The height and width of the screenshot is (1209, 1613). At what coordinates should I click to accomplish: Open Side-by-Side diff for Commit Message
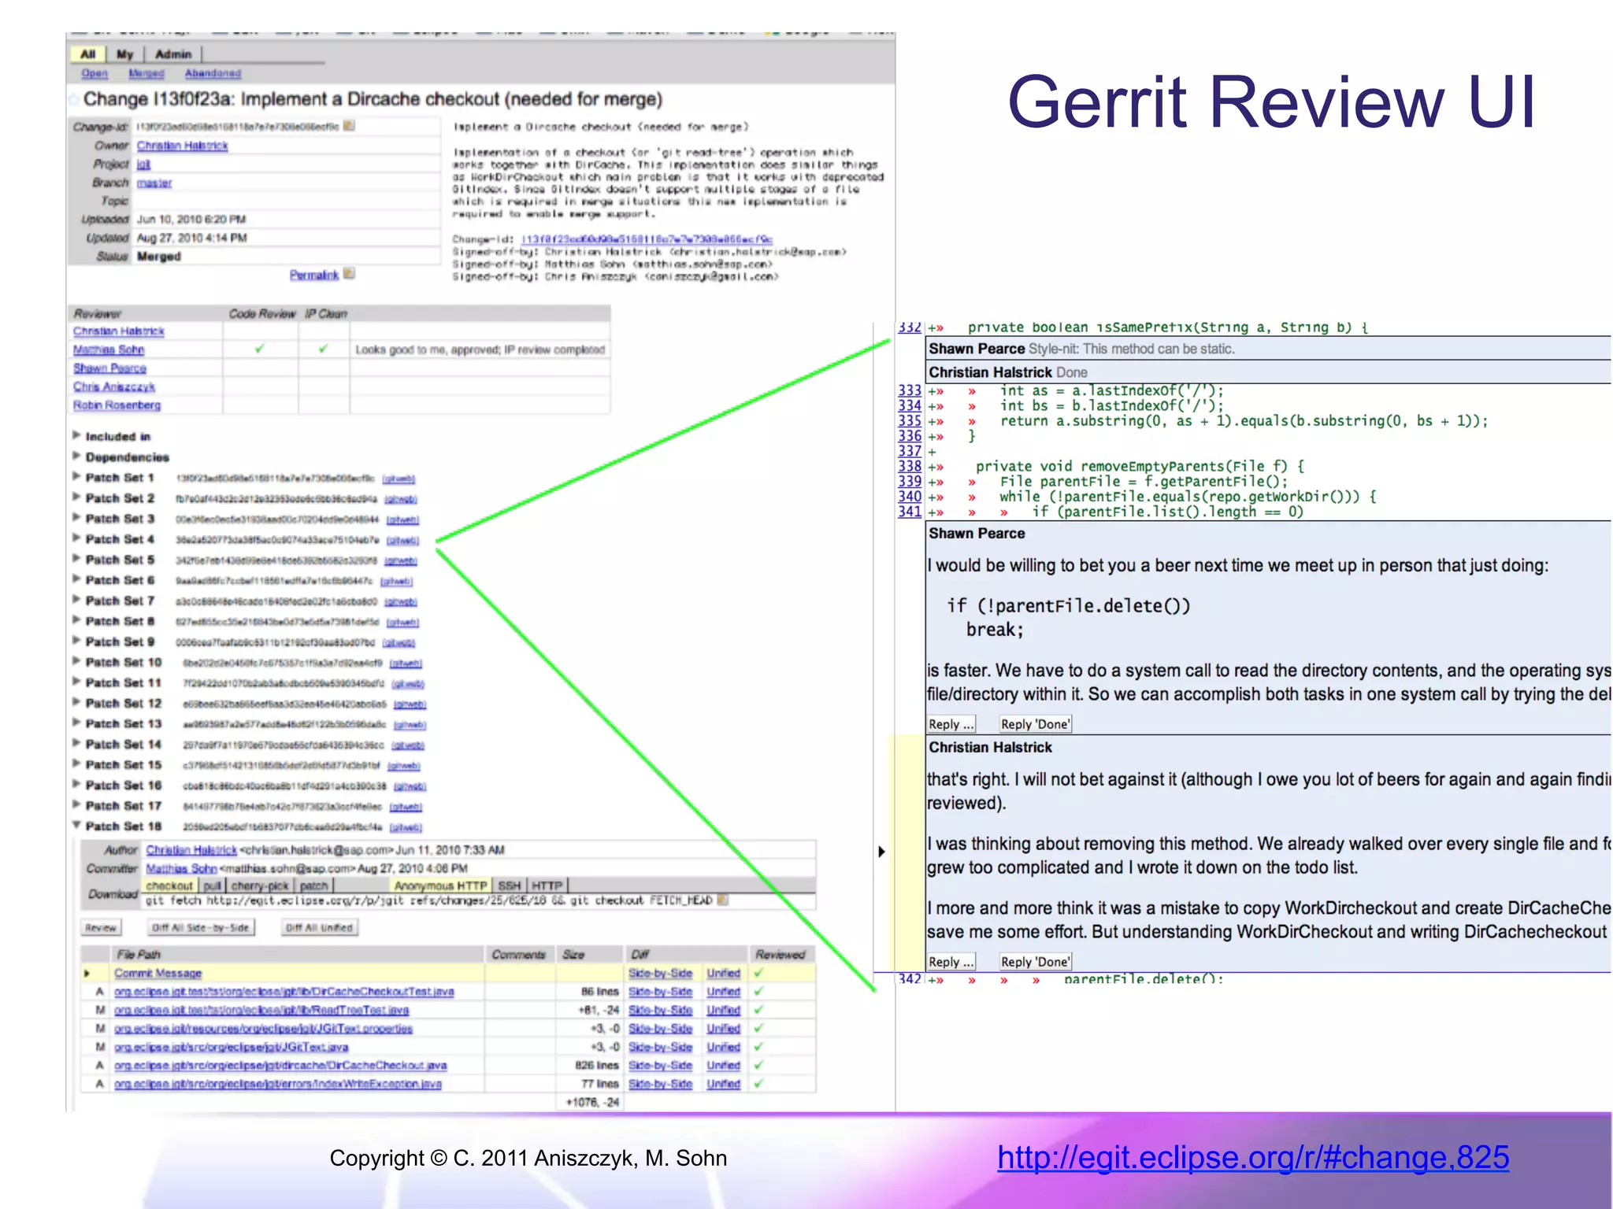(x=660, y=974)
